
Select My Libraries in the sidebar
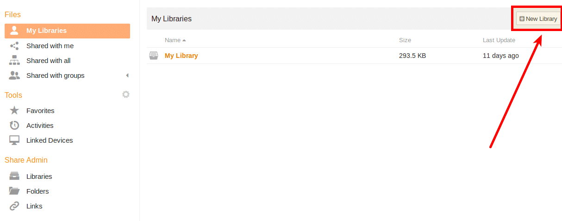(67, 31)
